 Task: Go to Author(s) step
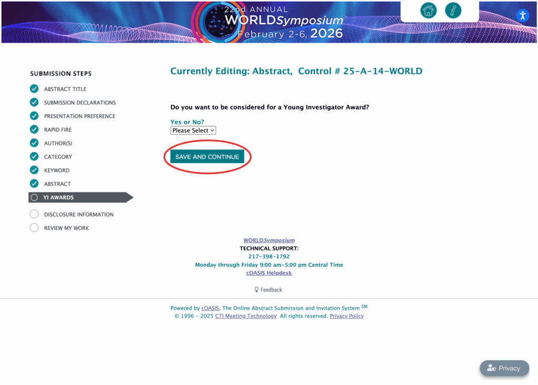[x=58, y=143]
